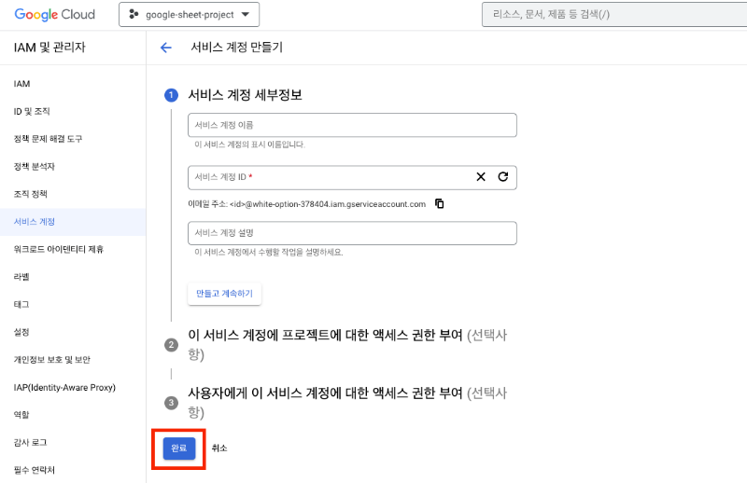Open 필수 연락처 in sidebar

click(x=34, y=470)
